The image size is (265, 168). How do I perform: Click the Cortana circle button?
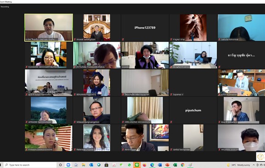point(60,165)
